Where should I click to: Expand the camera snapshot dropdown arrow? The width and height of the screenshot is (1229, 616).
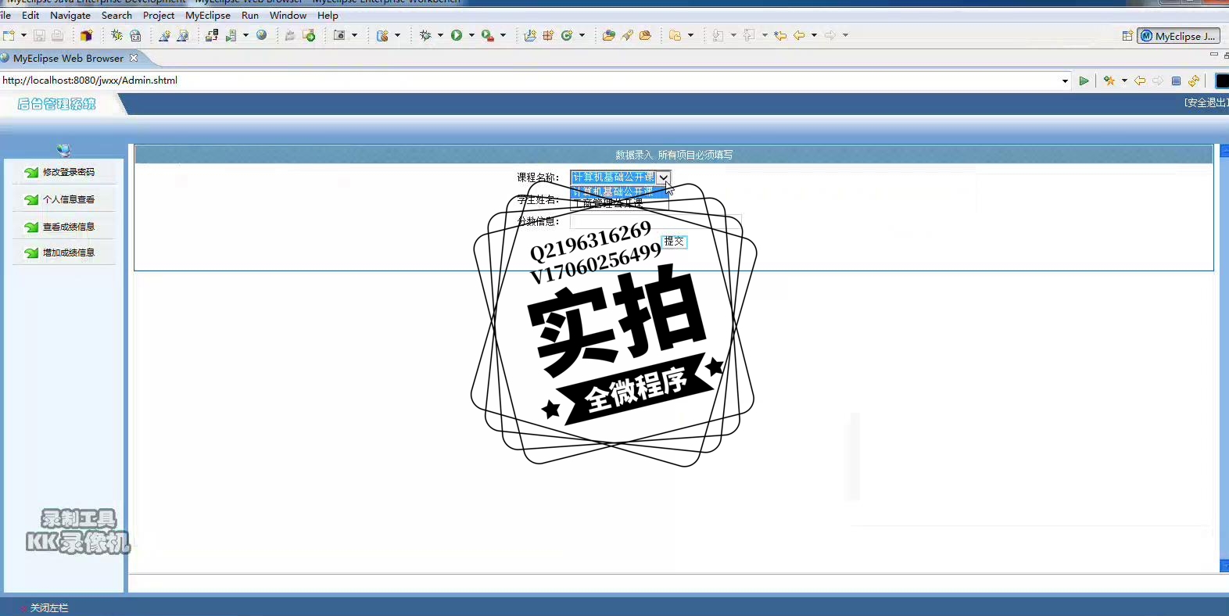354,35
